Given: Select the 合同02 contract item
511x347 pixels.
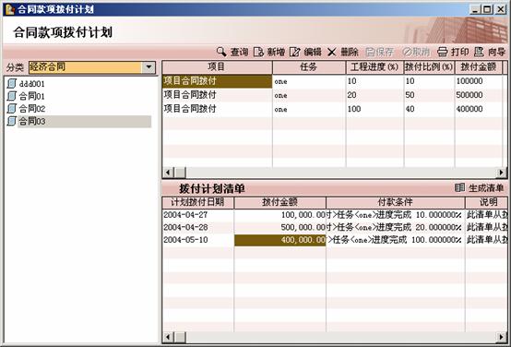Looking at the screenshot, I should (x=31, y=109).
